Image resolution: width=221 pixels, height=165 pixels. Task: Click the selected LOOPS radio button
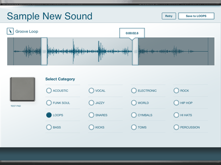point(49,115)
